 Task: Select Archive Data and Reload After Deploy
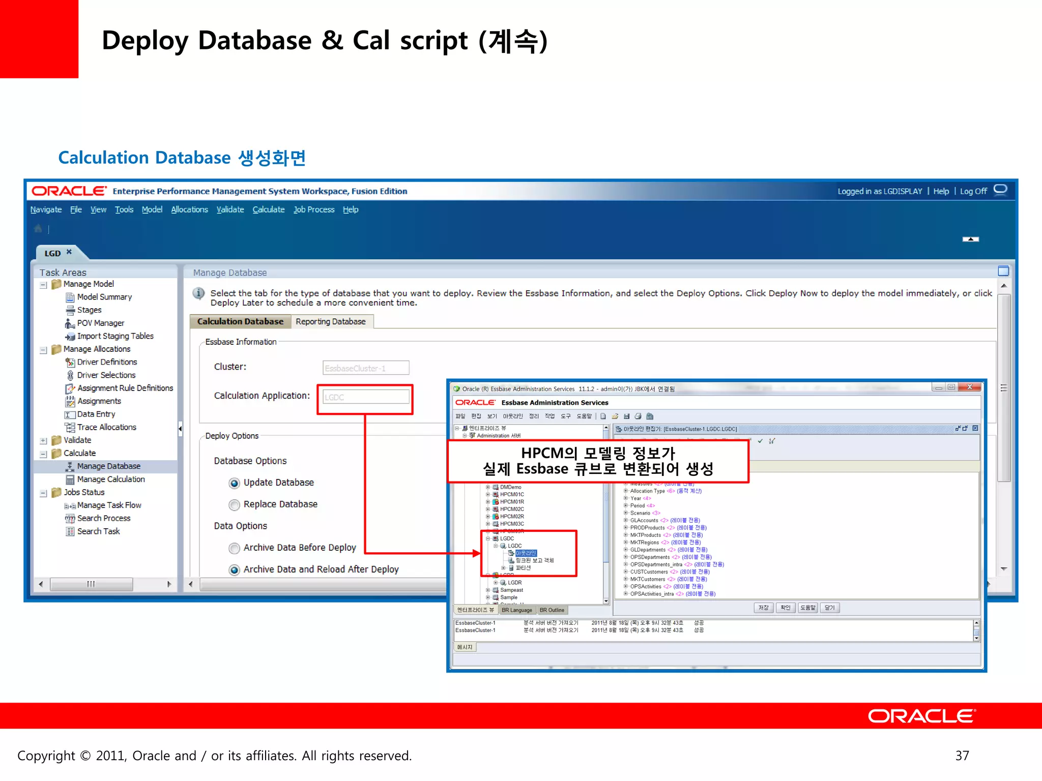pyautogui.click(x=234, y=570)
